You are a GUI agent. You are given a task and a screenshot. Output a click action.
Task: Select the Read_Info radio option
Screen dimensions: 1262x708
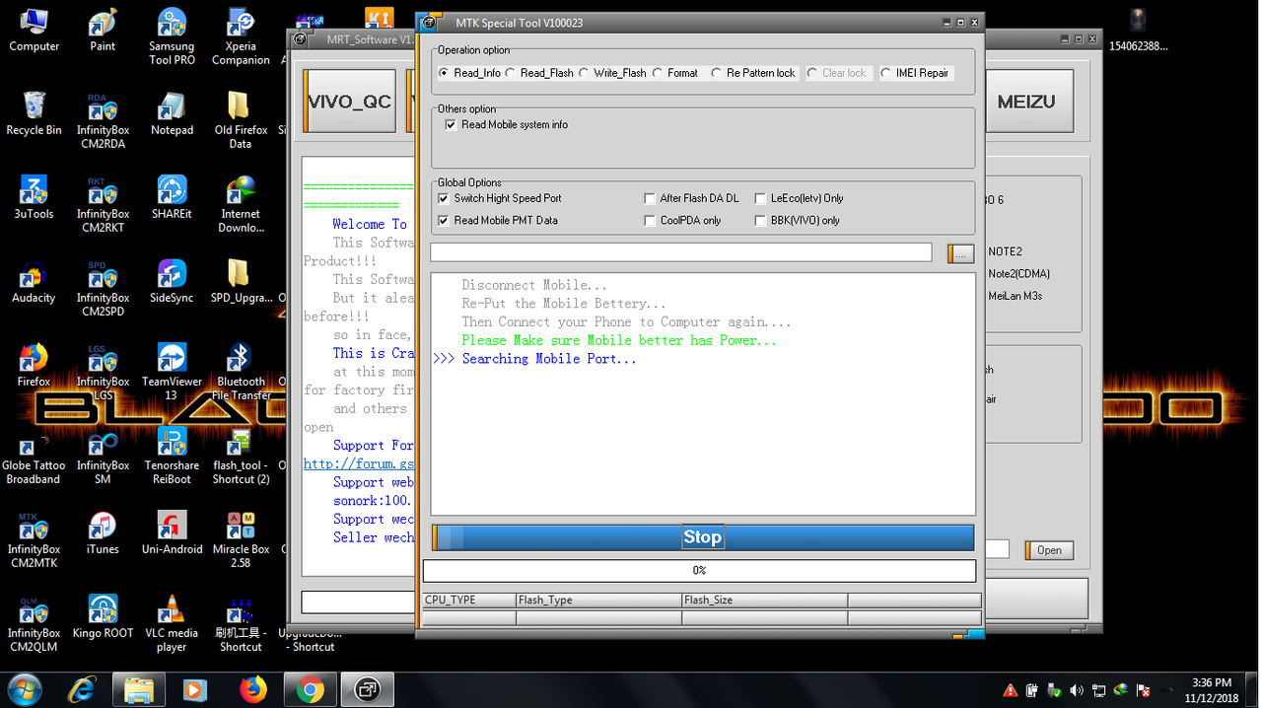click(x=469, y=73)
